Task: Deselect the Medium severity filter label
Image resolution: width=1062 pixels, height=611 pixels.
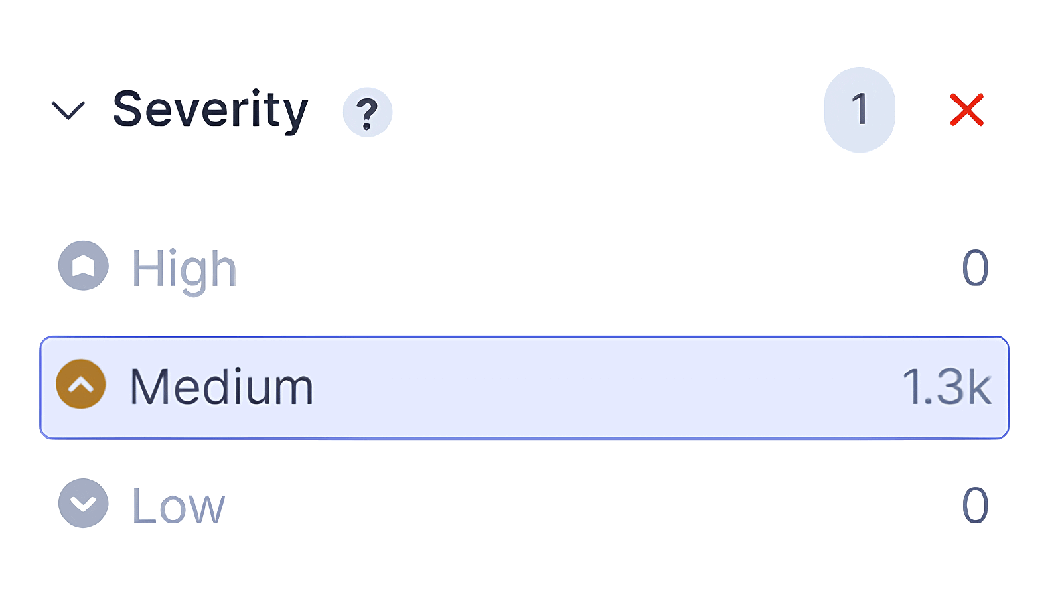Action: (221, 387)
